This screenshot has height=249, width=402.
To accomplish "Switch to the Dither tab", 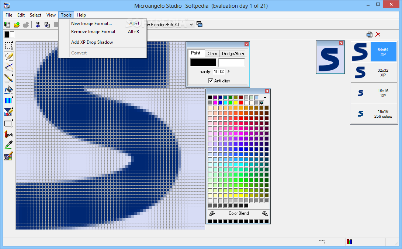I will [x=212, y=53].
